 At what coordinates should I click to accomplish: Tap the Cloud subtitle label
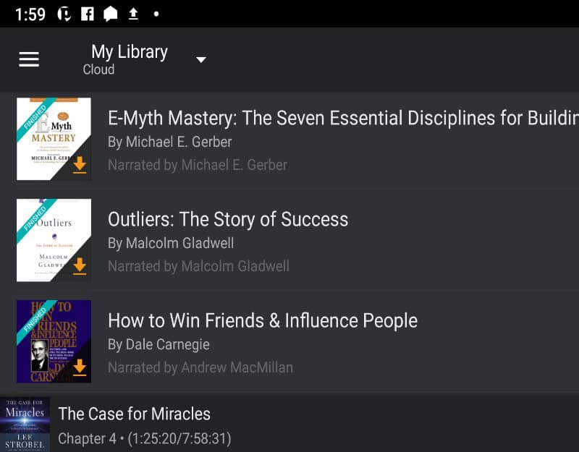point(98,69)
